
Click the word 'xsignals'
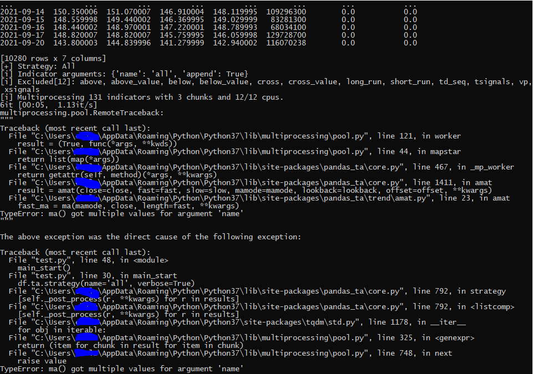[x=22, y=90]
